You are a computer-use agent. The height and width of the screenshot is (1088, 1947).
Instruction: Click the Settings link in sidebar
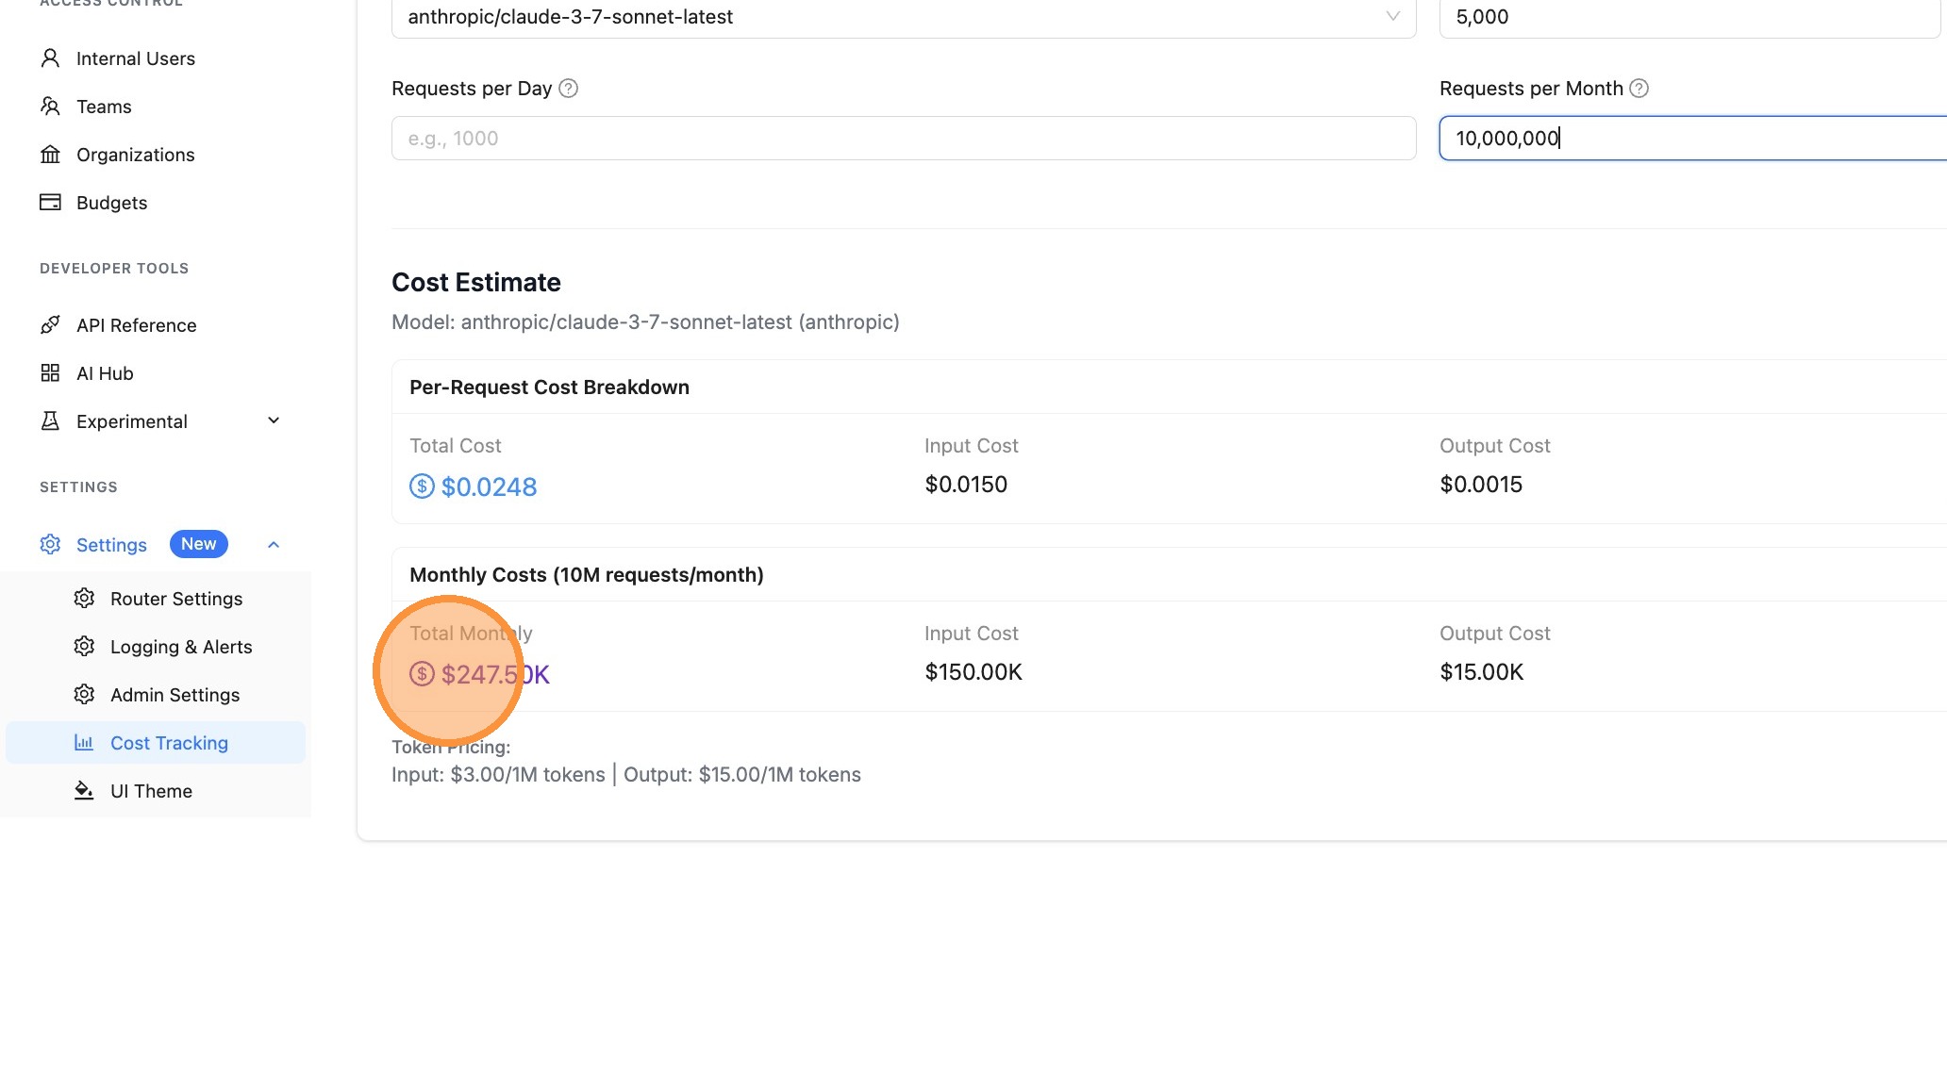111,544
